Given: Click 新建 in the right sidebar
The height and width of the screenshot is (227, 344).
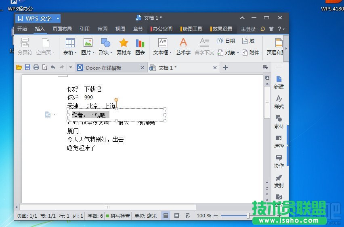Looking at the screenshot, I should [279, 83].
